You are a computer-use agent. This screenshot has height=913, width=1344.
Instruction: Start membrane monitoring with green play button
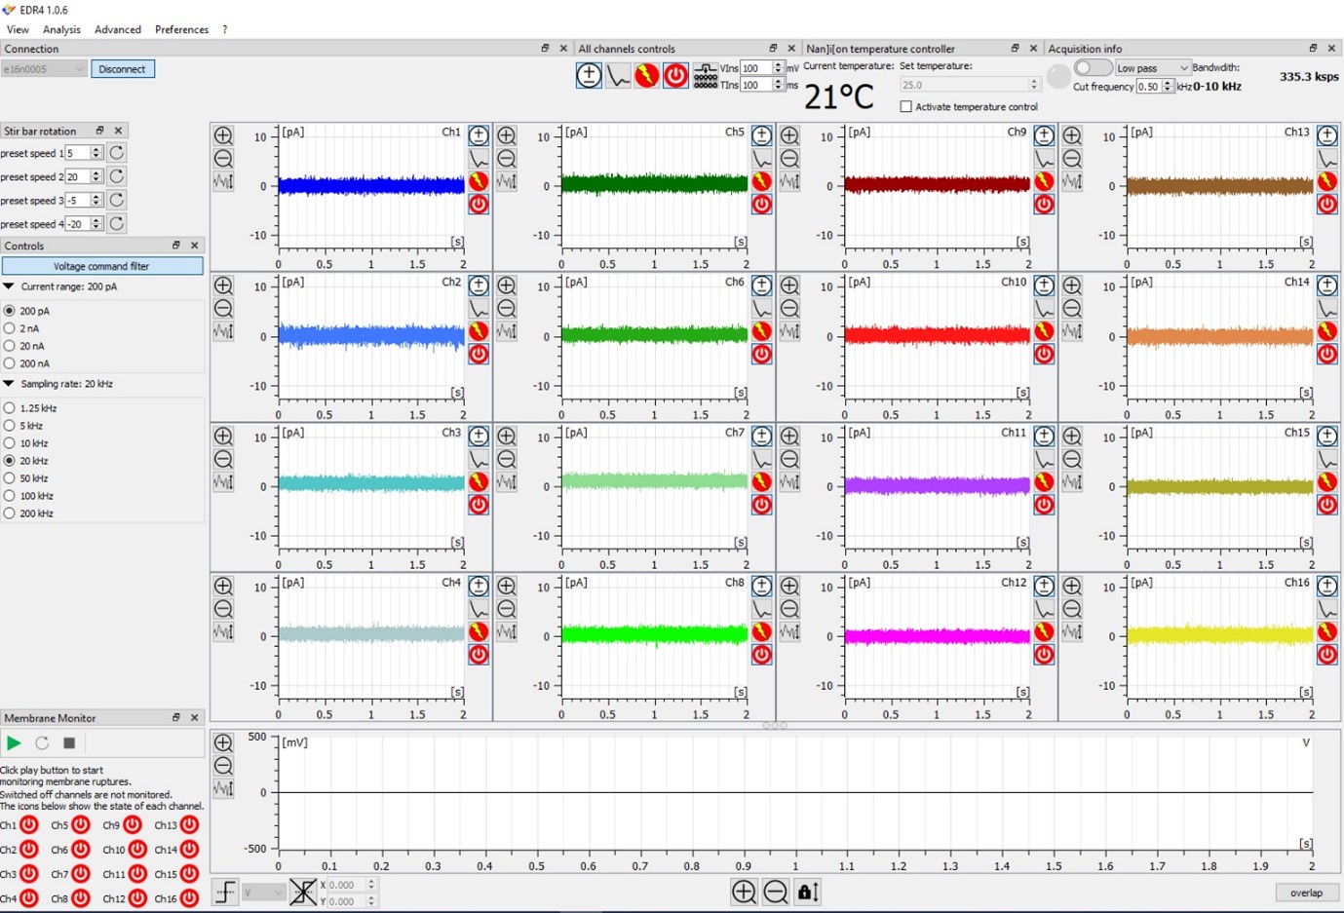[x=14, y=743]
